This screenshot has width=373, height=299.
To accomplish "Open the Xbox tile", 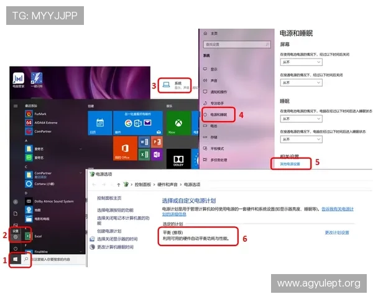I will pyautogui.click(x=178, y=123).
